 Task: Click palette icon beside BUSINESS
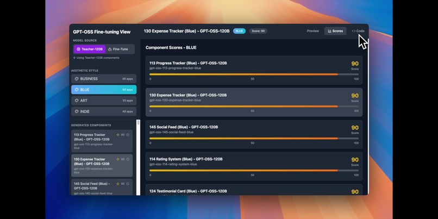77,79
